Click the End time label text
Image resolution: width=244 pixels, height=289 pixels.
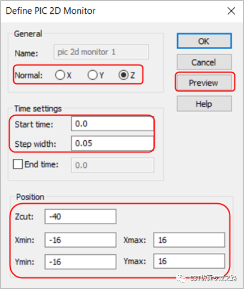pyautogui.click(x=41, y=164)
